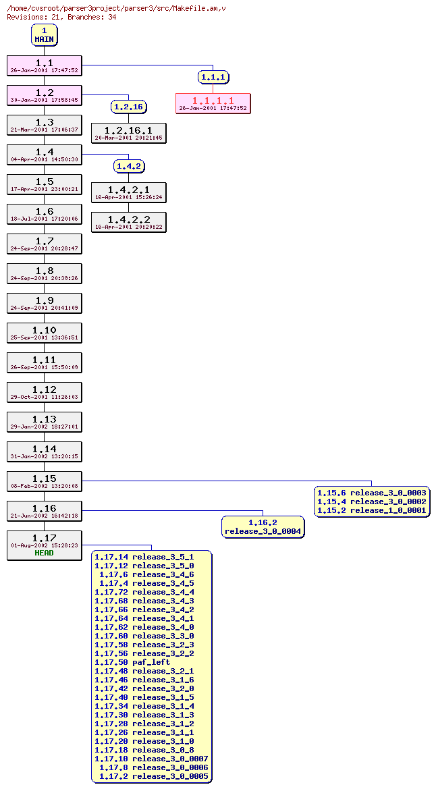Select branch 1.17.50 paf_left
Screen dimensions: 436x789
pos(132,662)
